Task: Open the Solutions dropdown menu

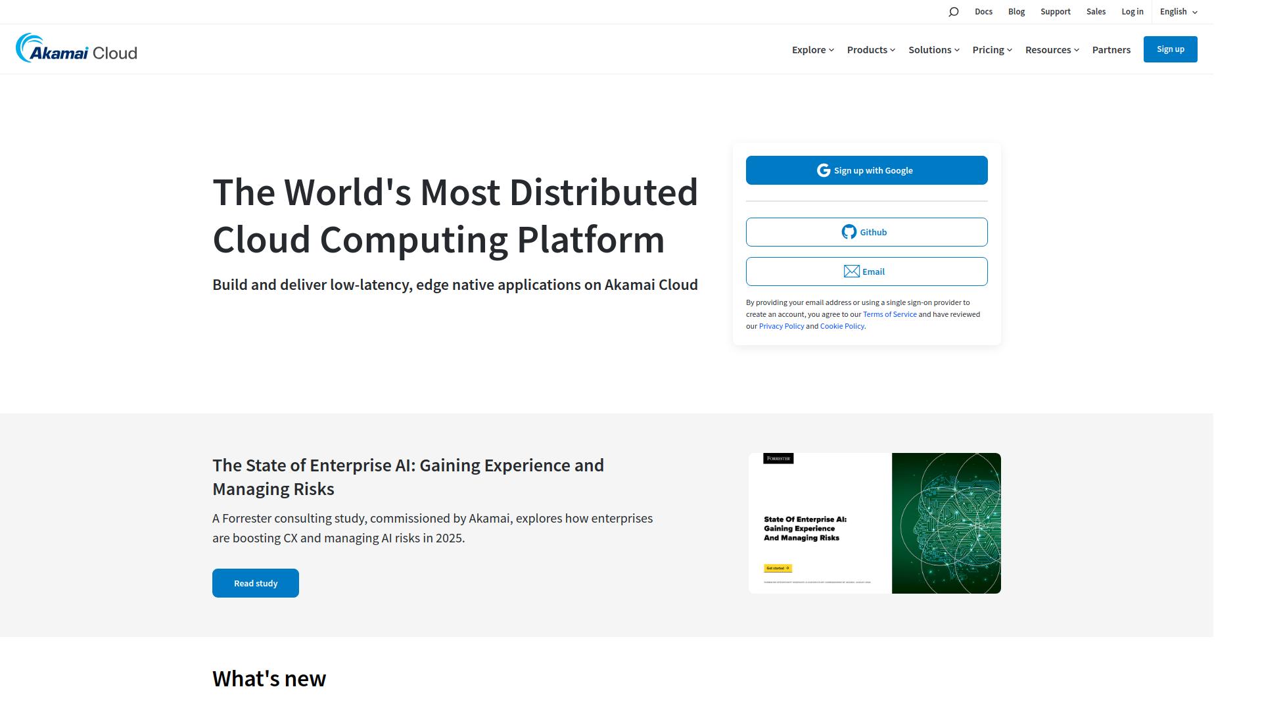Action: [933, 50]
